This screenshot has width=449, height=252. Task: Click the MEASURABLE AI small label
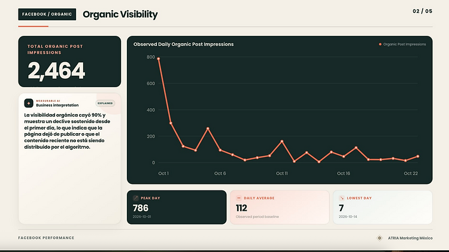point(48,101)
